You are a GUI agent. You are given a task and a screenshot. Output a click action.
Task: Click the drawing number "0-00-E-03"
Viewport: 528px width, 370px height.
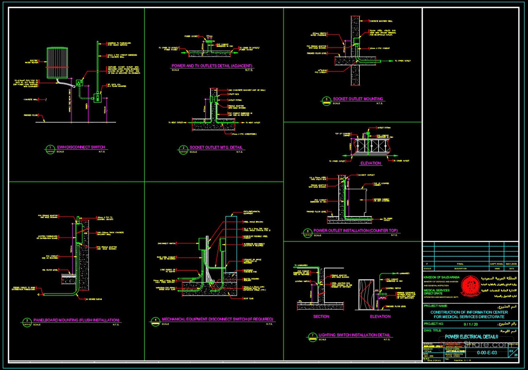[x=487, y=353]
